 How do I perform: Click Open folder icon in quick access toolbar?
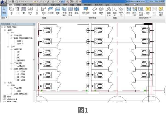(9, 1)
